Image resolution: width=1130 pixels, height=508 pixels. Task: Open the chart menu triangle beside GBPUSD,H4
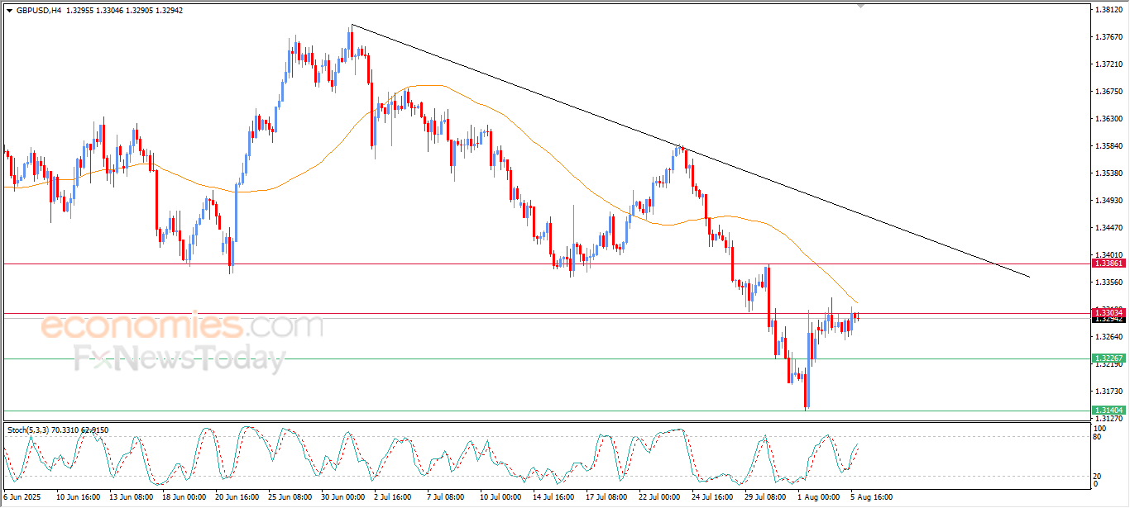pyautogui.click(x=9, y=11)
